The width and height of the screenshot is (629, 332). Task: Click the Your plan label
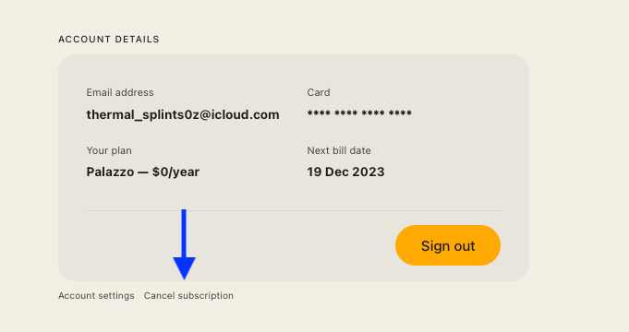pyautogui.click(x=109, y=150)
